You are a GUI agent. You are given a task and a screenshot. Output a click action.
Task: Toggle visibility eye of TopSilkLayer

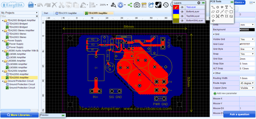pyautogui.click(x=182, y=16)
